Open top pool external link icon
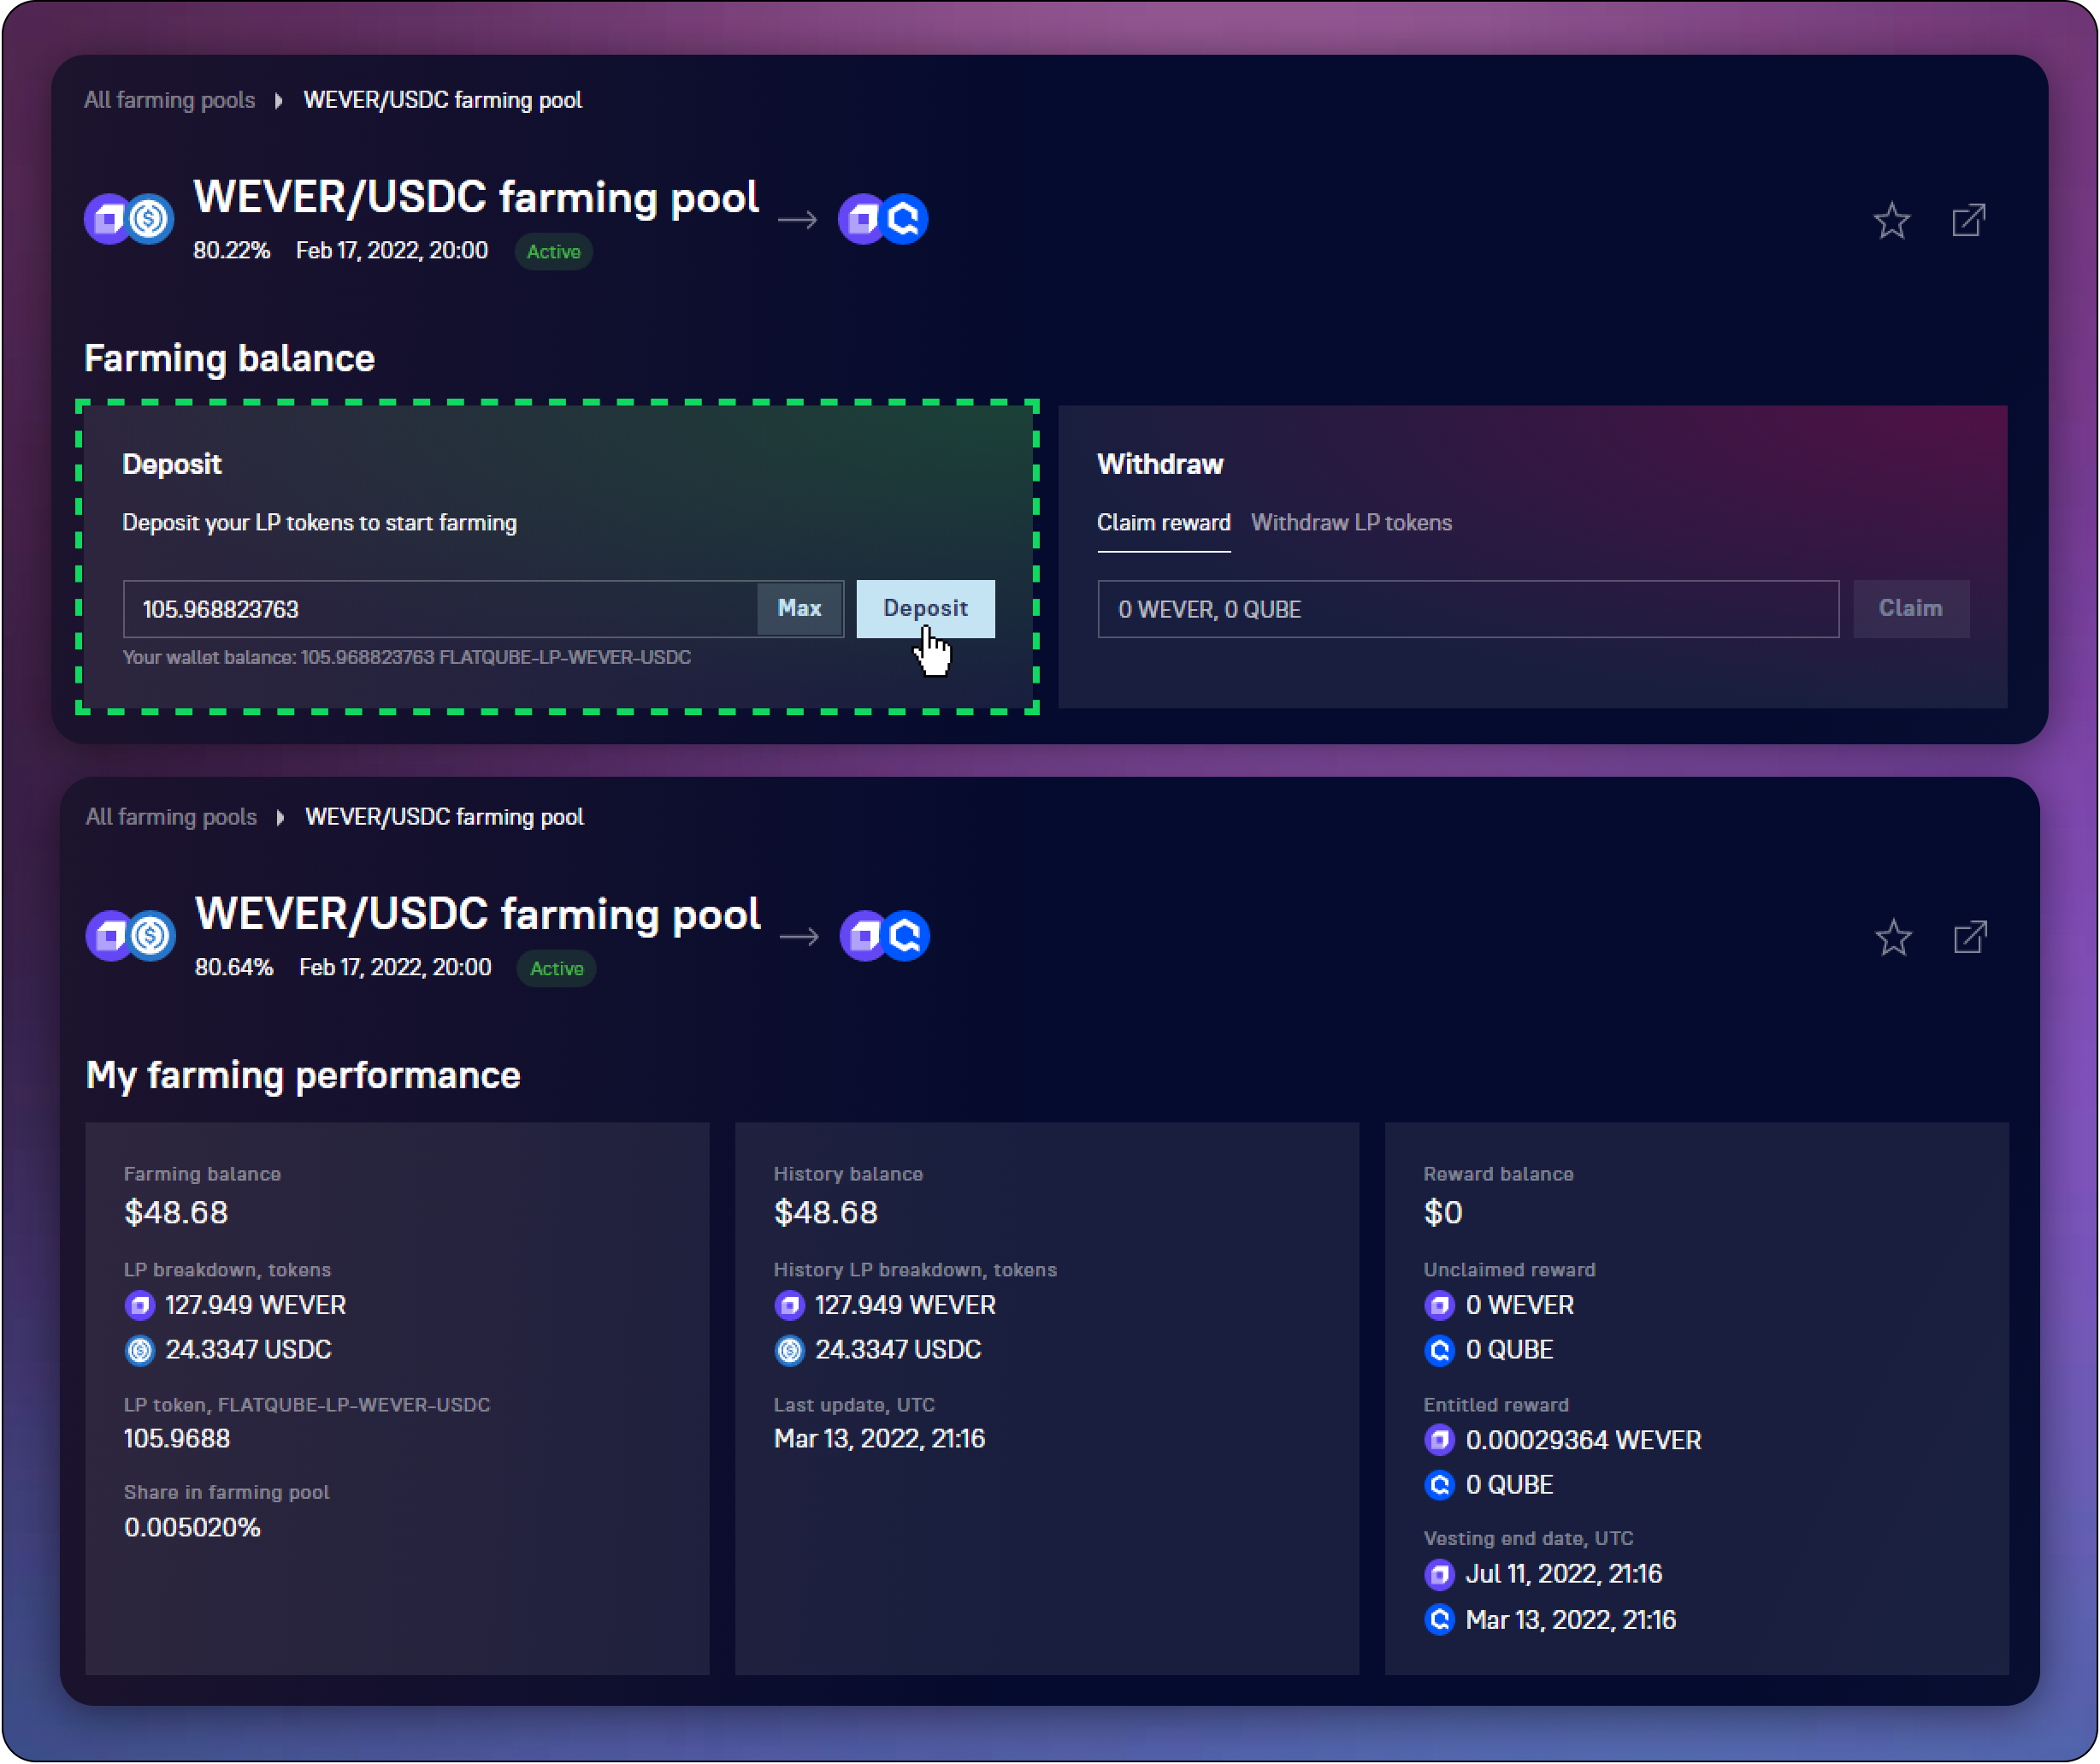Screen dimensions: 2100x1764 [1968, 220]
